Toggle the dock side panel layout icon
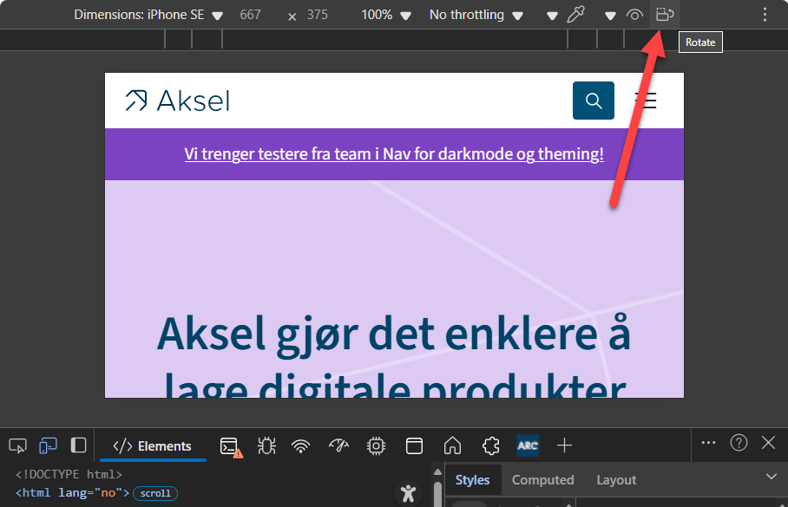 [78, 445]
